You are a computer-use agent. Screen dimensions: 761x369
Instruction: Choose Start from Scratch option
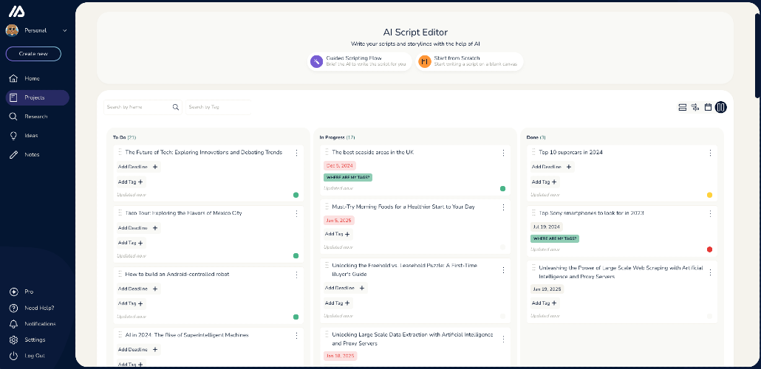tap(469, 61)
